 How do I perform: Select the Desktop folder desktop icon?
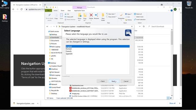[x=5, y=18]
